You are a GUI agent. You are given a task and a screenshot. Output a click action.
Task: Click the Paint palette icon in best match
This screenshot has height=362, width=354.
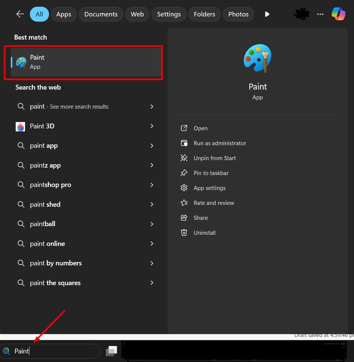21,62
